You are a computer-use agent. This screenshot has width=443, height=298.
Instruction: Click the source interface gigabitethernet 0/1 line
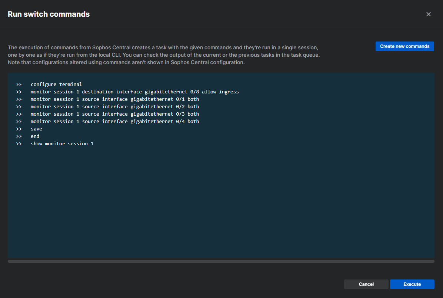(x=115, y=99)
